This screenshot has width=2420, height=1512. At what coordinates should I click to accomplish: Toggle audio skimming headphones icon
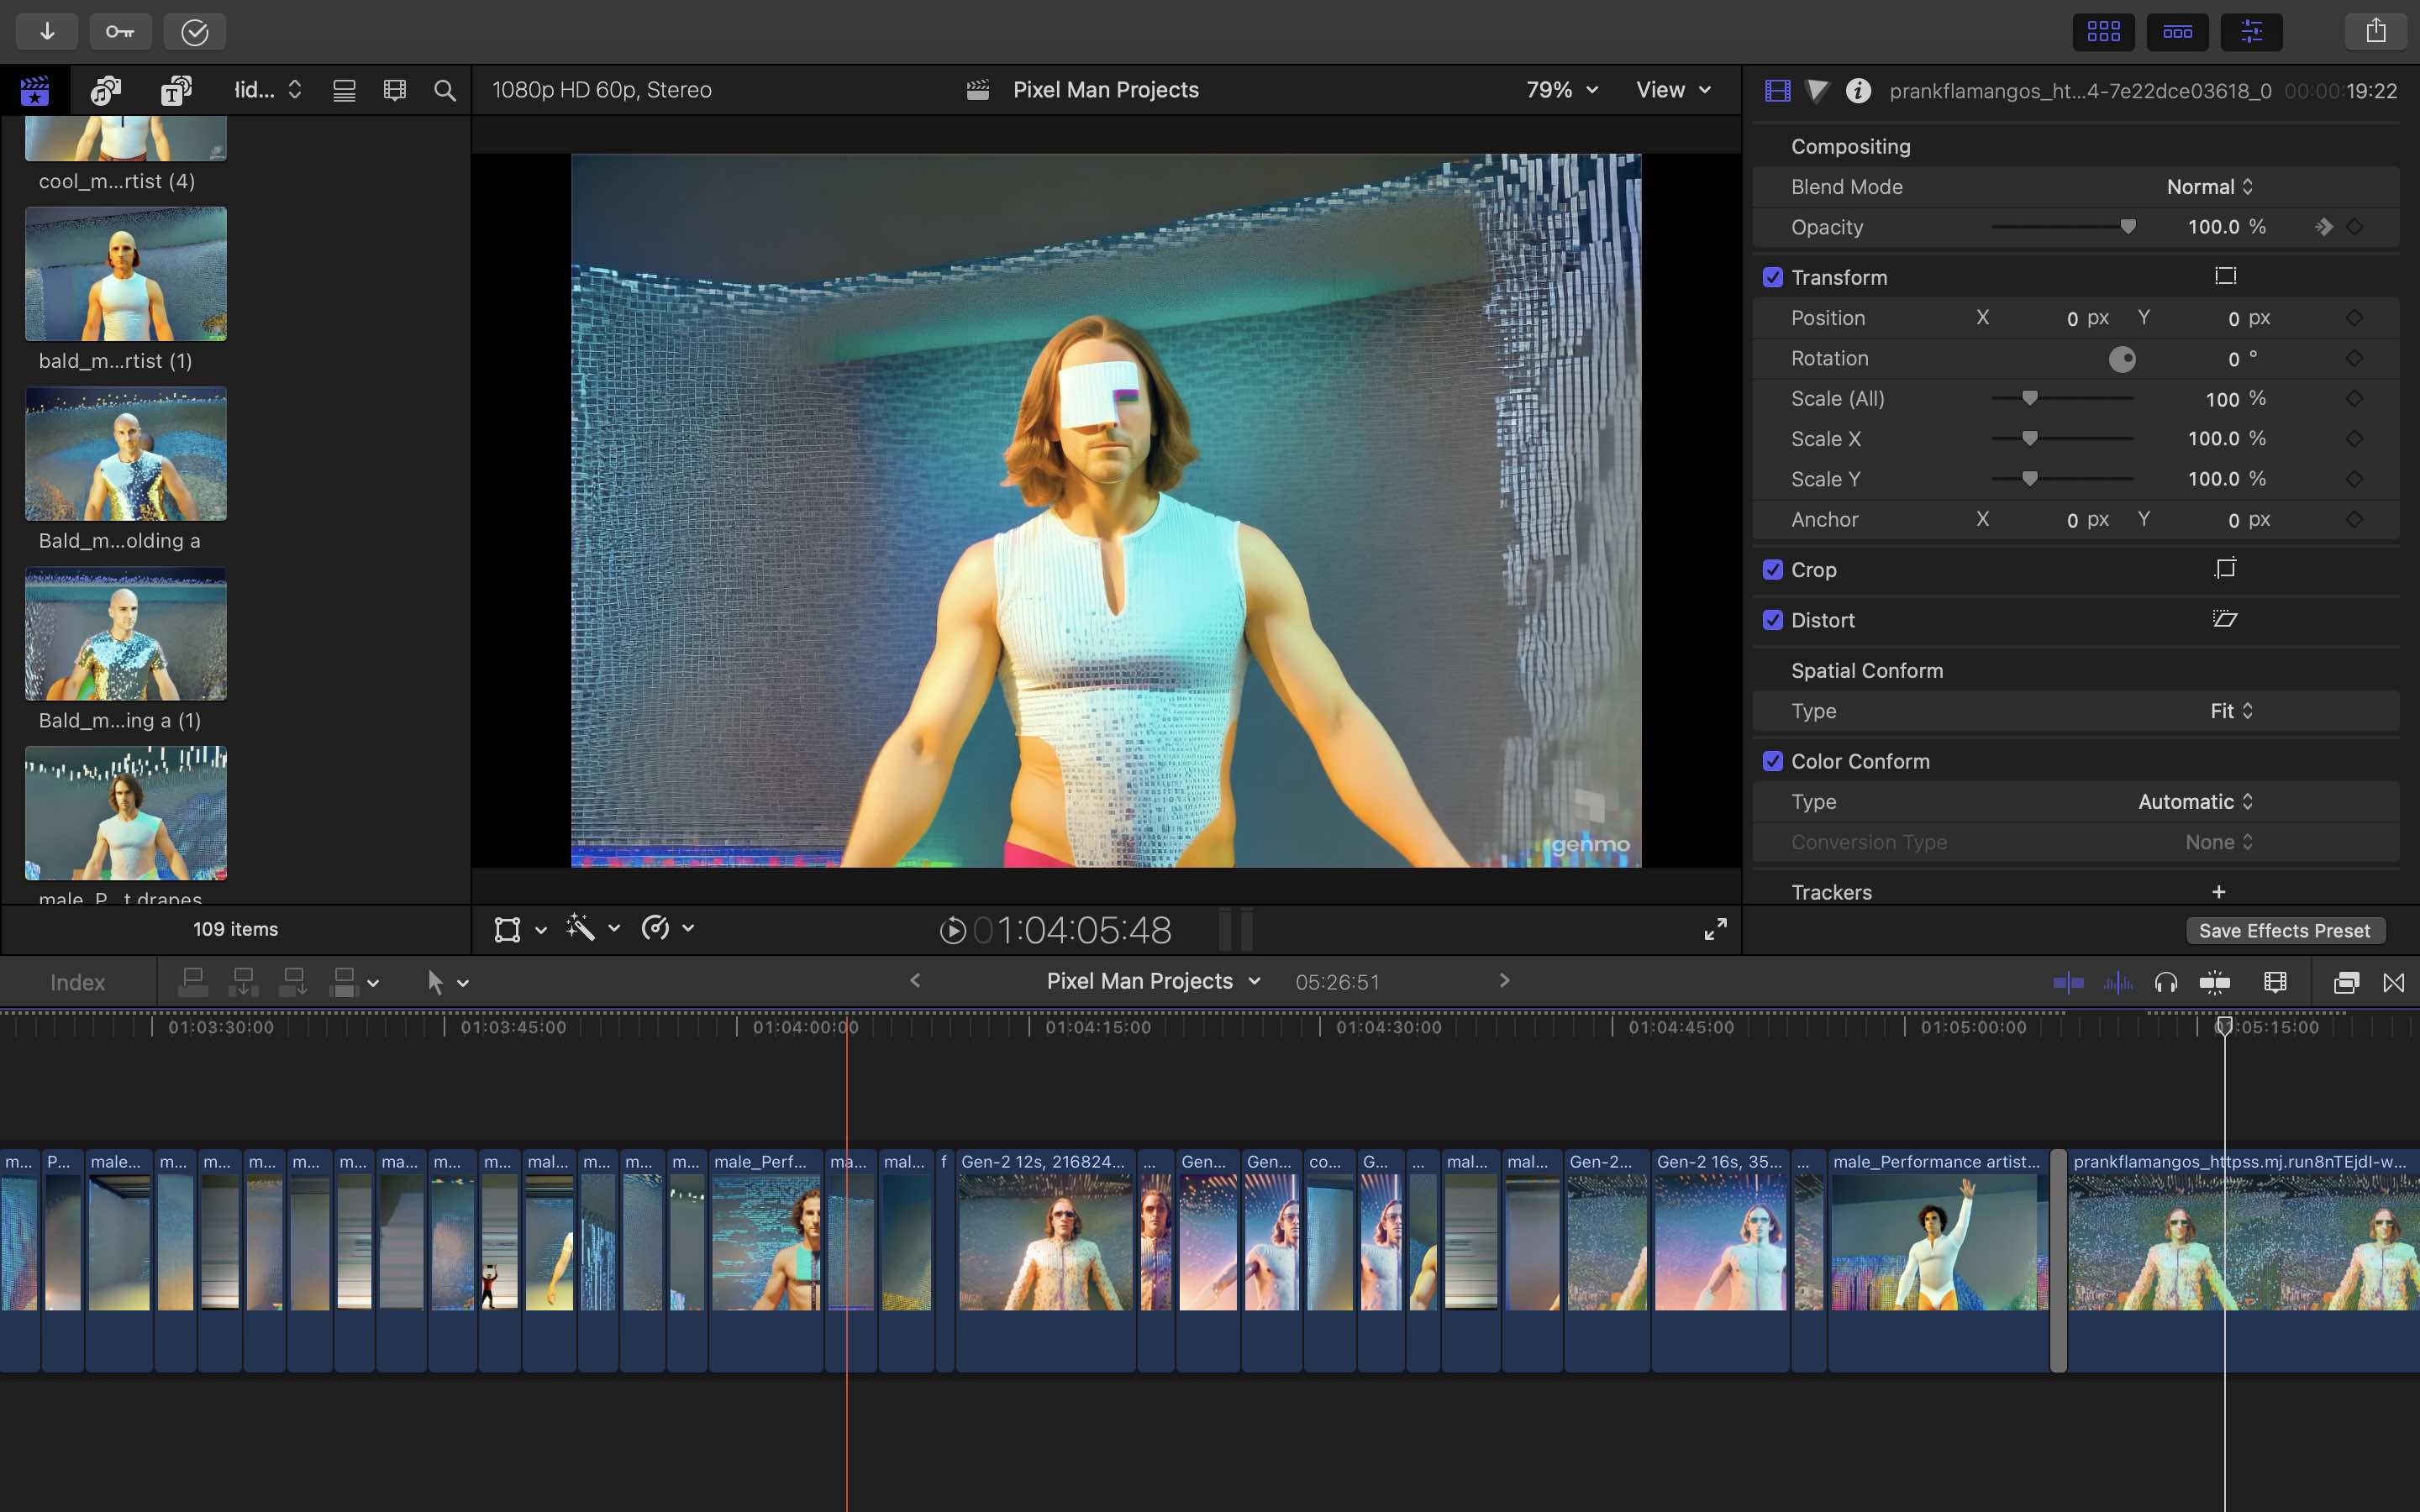(x=2166, y=983)
